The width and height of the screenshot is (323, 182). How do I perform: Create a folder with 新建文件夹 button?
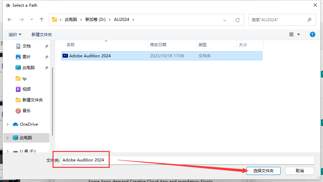[42, 34]
